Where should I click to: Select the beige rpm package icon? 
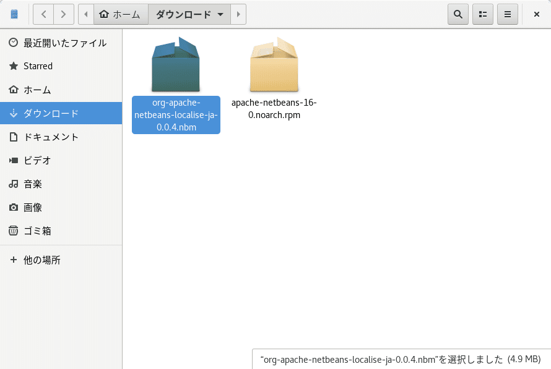274,64
